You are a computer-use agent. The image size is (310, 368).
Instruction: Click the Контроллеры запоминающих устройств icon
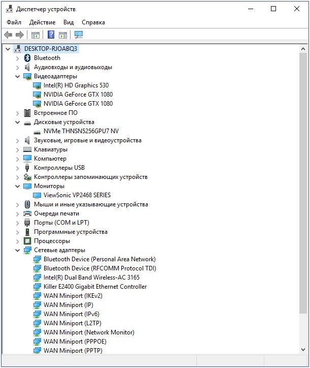[x=27, y=177]
